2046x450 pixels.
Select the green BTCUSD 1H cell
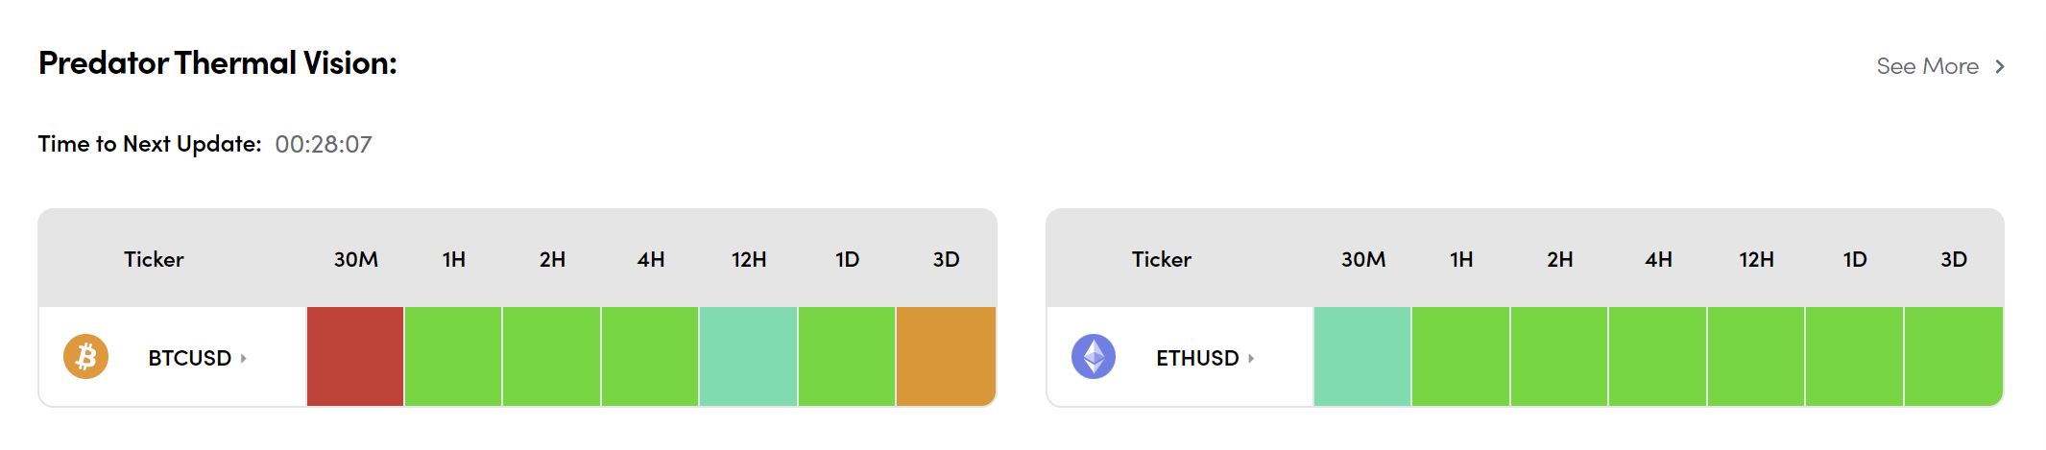click(453, 356)
